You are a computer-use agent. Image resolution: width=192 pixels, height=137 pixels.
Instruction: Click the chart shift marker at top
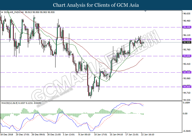(145, 11)
